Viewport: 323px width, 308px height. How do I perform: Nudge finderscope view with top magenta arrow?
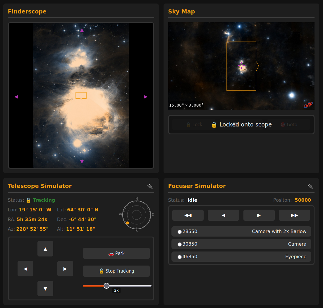click(82, 30)
